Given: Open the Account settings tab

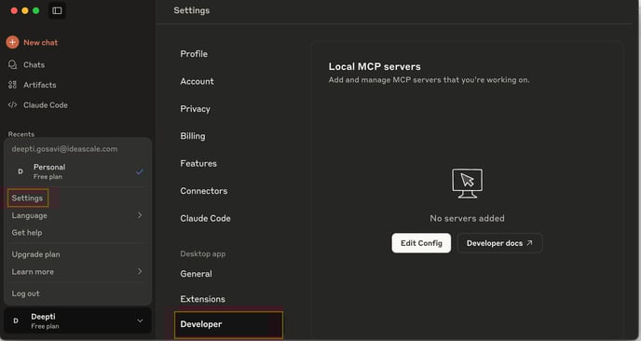Looking at the screenshot, I should [x=197, y=81].
